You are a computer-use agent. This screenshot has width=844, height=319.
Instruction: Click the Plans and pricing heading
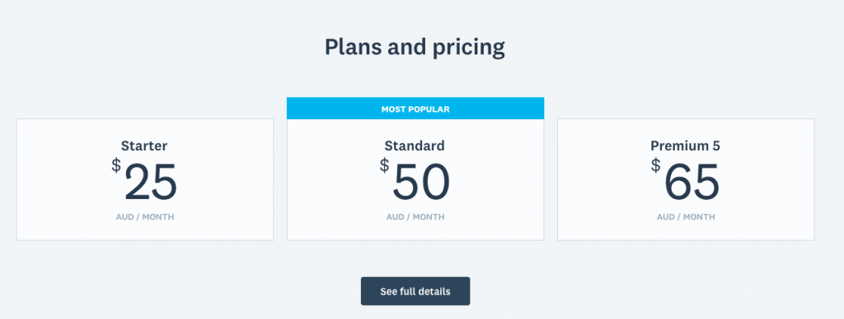415,47
